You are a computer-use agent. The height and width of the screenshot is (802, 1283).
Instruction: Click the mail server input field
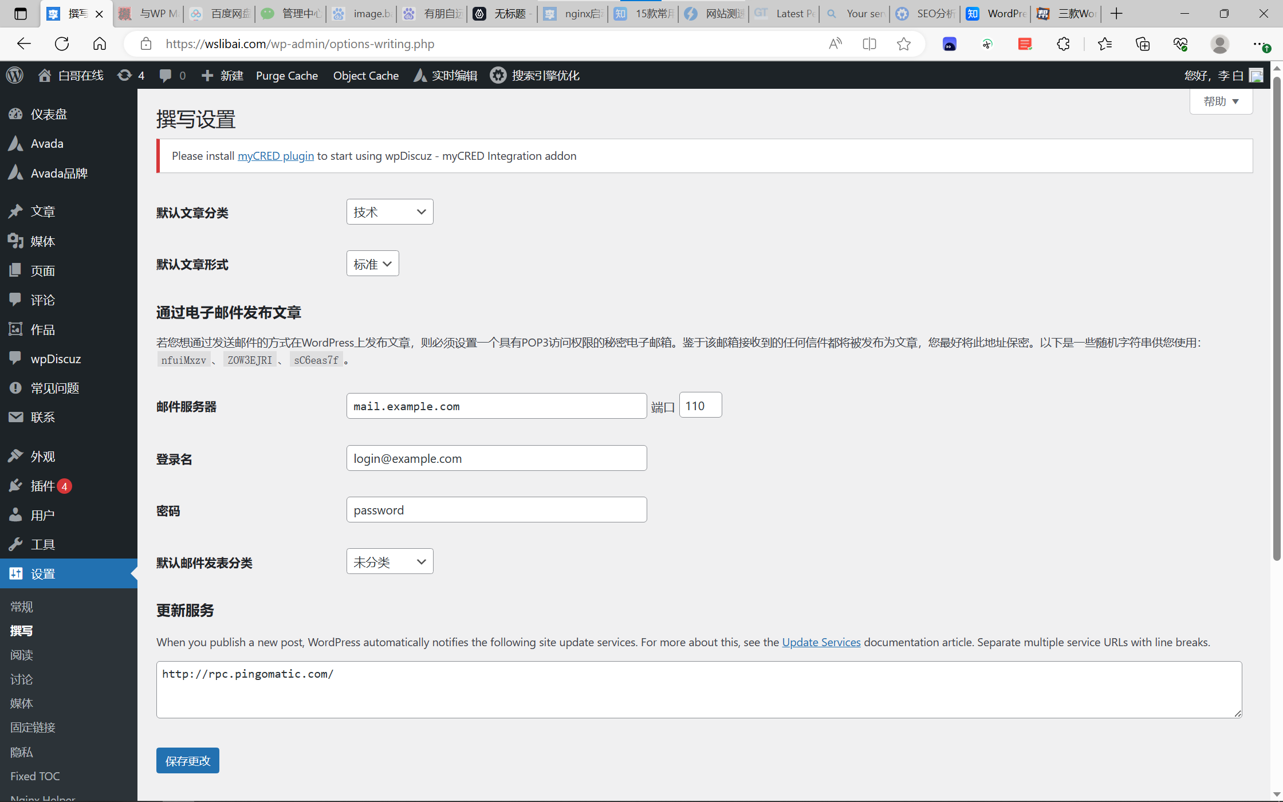496,406
